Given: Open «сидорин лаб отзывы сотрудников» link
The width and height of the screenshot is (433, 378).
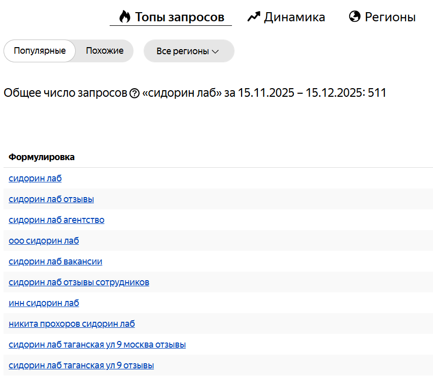Looking at the screenshot, I should pos(79,282).
